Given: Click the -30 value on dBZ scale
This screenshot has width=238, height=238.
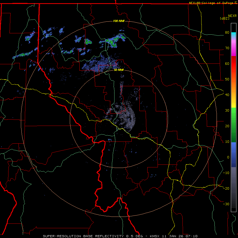Looking at the screenshot, I should (x=226, y=204).
